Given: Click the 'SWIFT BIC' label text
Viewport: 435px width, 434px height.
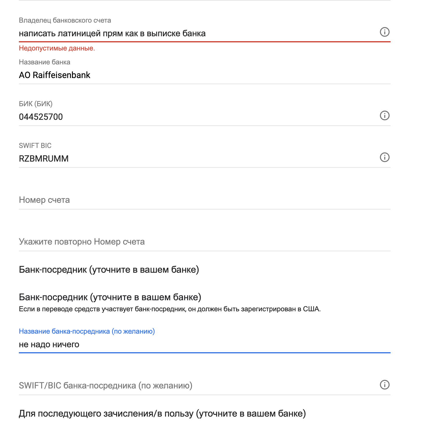Looking at the screenshot, I should point(35,146).
